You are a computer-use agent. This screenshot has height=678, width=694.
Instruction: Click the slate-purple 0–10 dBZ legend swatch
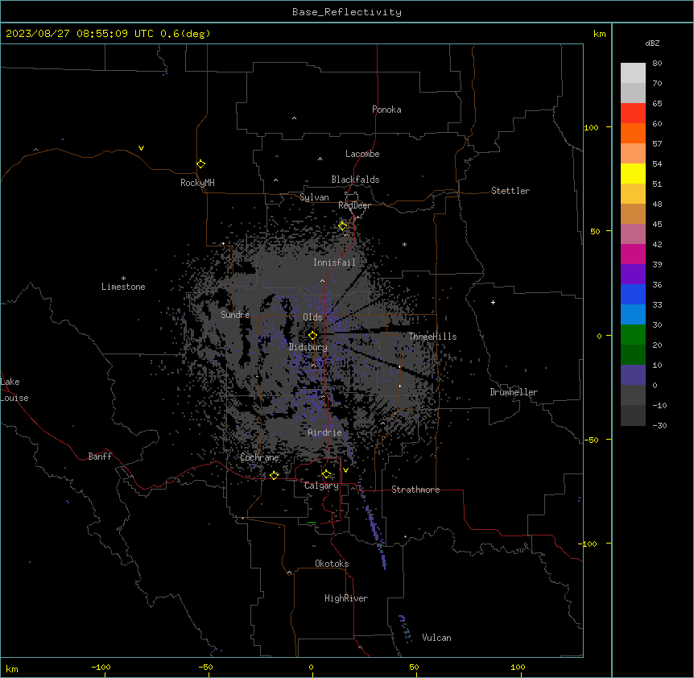(633, 375)
